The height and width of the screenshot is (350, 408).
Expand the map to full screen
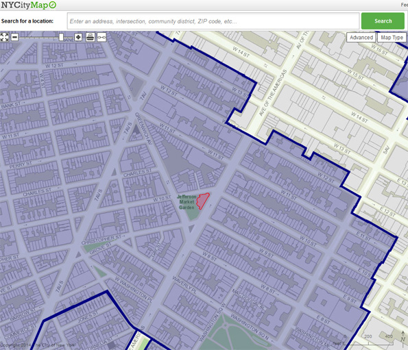4,37
